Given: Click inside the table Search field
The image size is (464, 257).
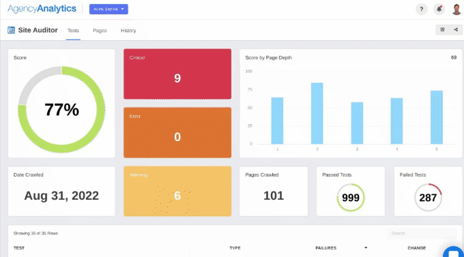Looking at the screenshot, I should 422,233.
